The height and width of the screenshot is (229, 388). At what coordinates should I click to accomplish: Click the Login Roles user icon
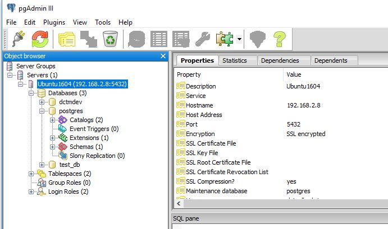42,191
